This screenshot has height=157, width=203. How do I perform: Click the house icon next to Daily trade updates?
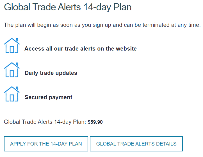pyautogui.click(x=12, y=70)
